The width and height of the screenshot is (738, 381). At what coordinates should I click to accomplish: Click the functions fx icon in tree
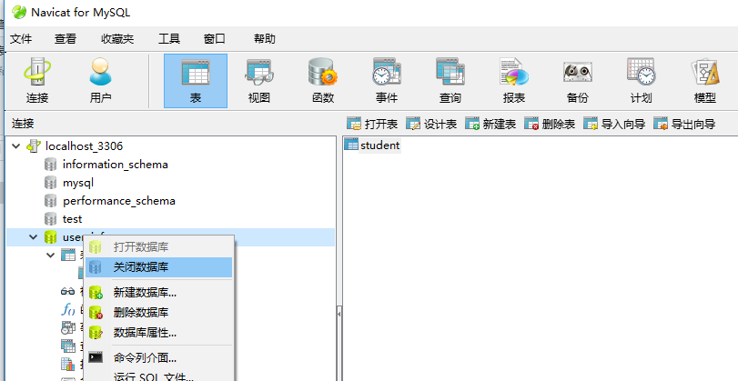click(68, 309)
